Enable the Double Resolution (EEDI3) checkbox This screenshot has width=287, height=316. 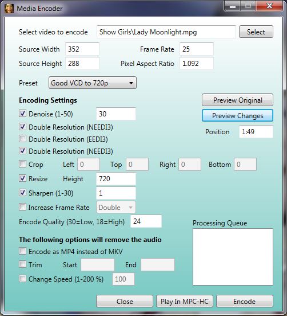click(22, 139)
